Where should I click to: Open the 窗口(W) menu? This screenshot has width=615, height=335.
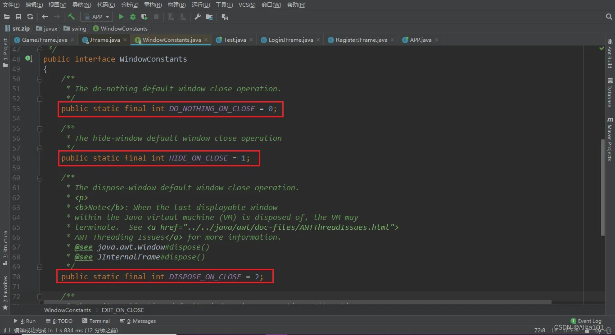[271, 5]
